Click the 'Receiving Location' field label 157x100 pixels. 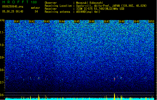[58, 6]
